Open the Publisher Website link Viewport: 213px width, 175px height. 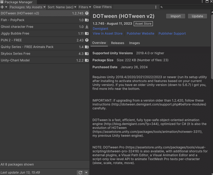[x=140, y=33]
